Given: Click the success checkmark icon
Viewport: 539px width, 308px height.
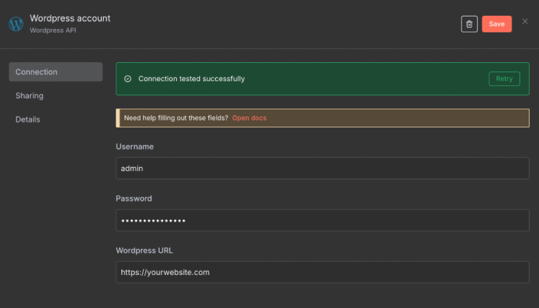Looking at the screenshot, I should pyautogui.click(x=127, y=79).
